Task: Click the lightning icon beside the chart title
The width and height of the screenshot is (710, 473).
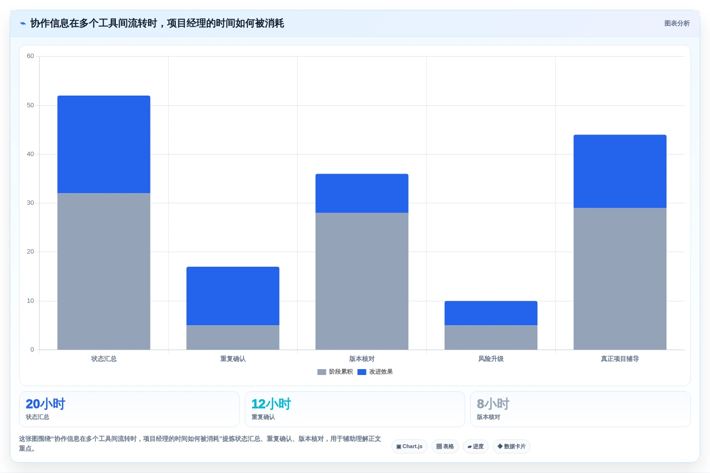Action: pyautogui.click(x=22, y=23)
